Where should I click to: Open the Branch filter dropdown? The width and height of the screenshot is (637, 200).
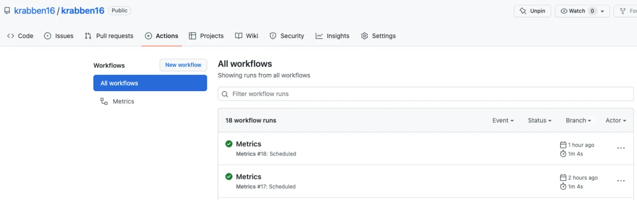[x=578, y=121]
